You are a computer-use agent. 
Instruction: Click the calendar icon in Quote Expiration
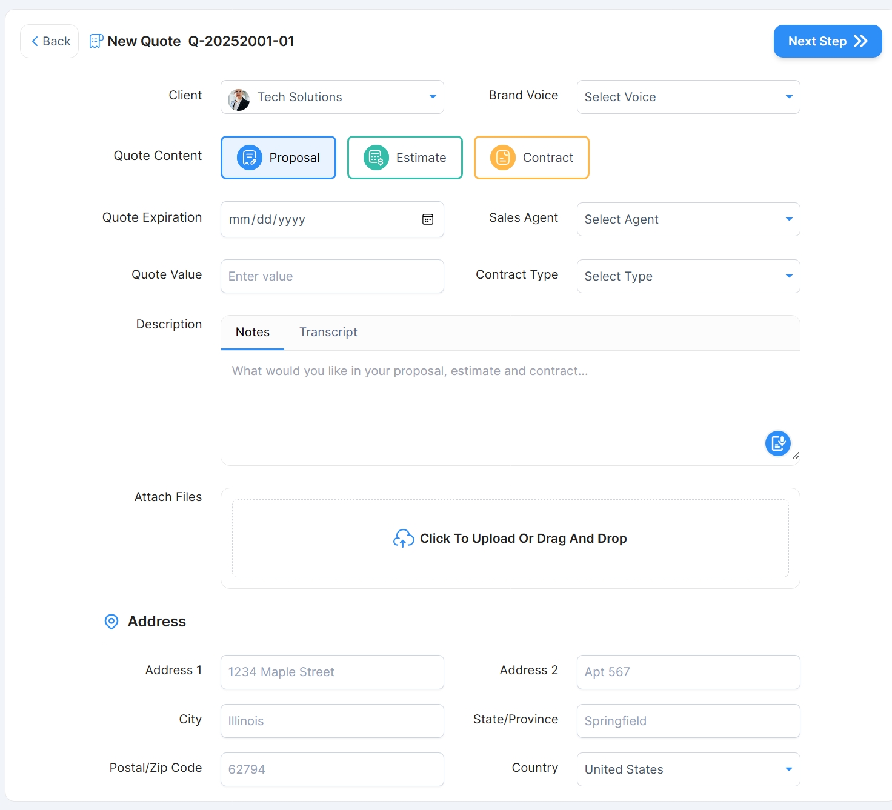pyautogui.click(x=427, y=219)
